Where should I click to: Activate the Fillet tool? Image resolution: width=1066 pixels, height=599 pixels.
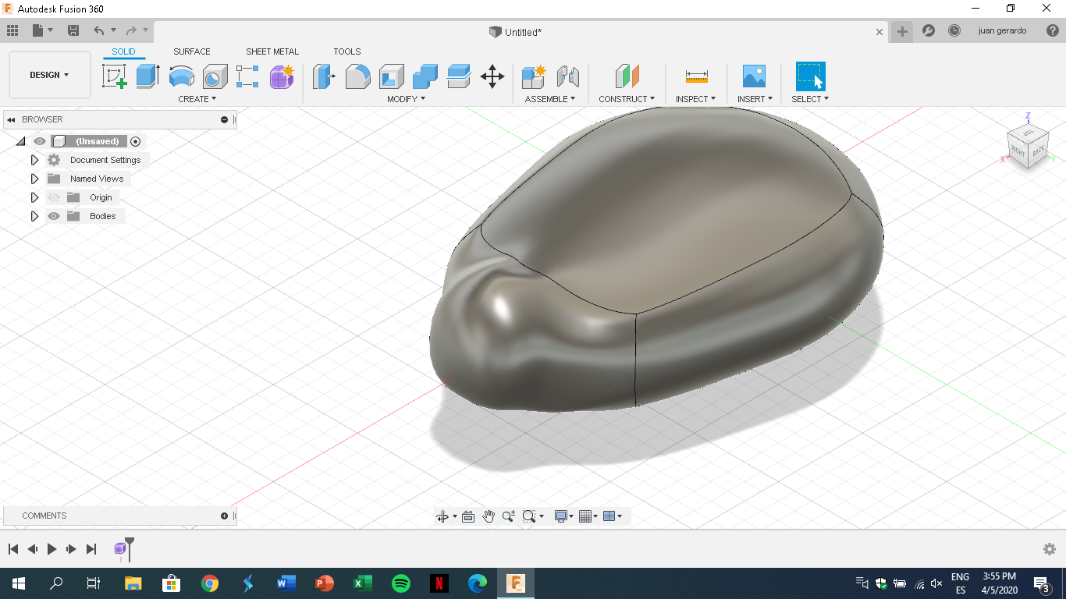pyautogui.click(x=357, y=76)
